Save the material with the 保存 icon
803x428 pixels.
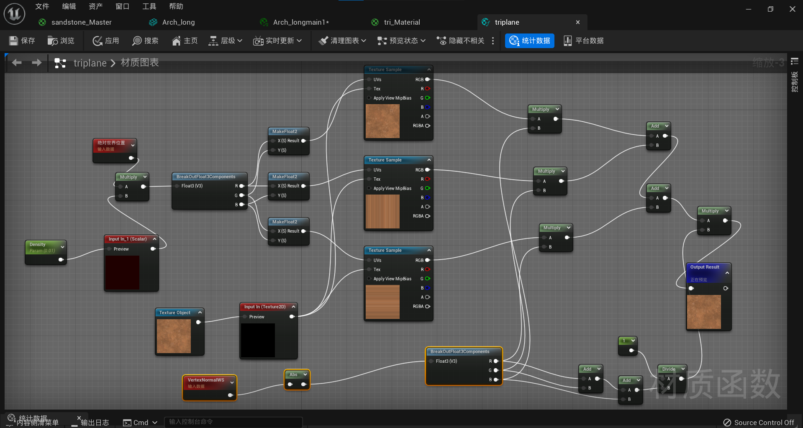14,41
